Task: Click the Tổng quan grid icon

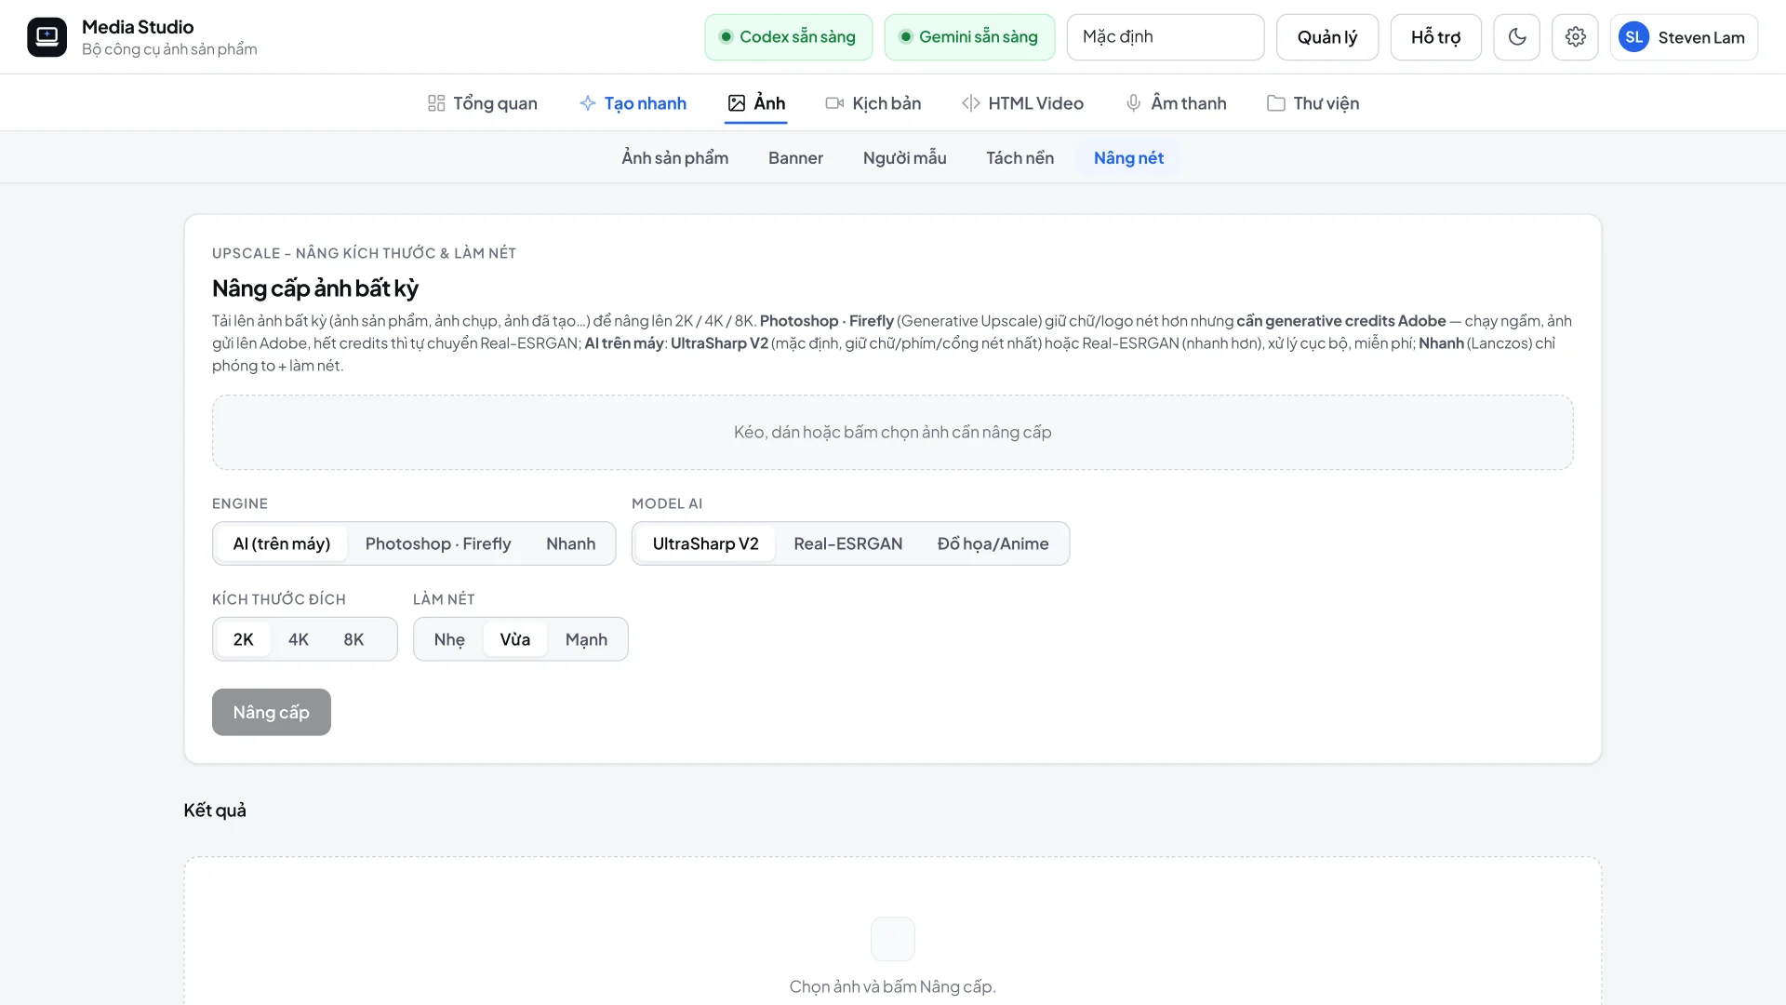Action: point(436,103)
